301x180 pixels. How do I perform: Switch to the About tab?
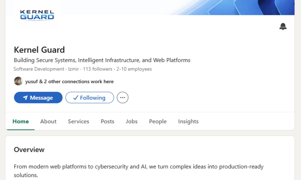pyautogui.click(x=49, y=121)
